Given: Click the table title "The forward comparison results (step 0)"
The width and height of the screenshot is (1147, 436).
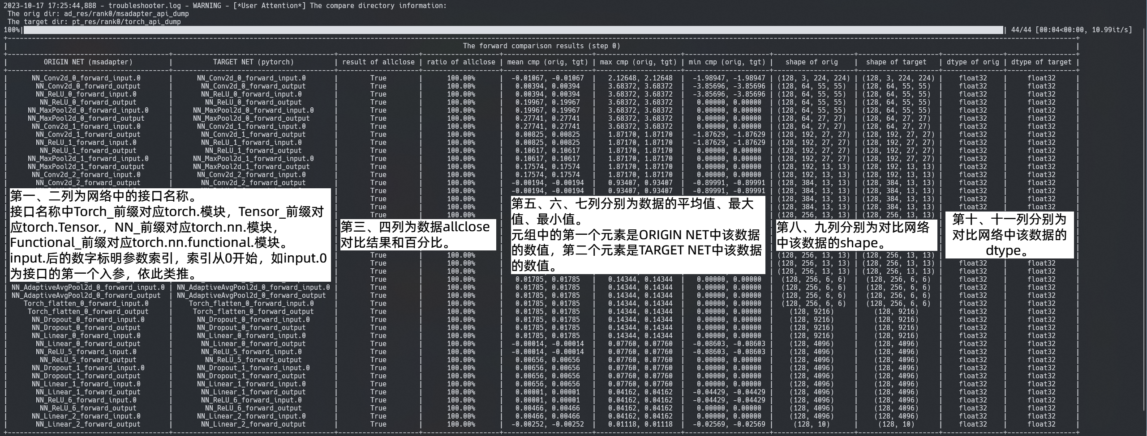Looking at the screenshot, I should (542, 46).
